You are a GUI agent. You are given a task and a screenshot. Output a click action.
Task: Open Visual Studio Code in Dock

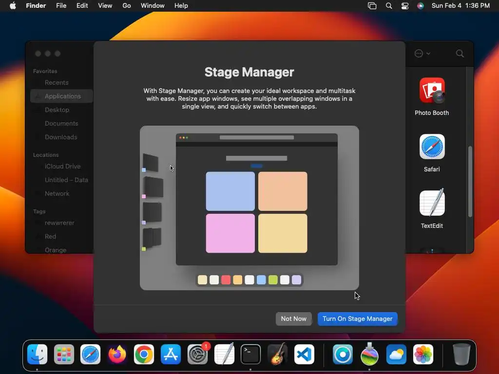click(x=304, y=354)
